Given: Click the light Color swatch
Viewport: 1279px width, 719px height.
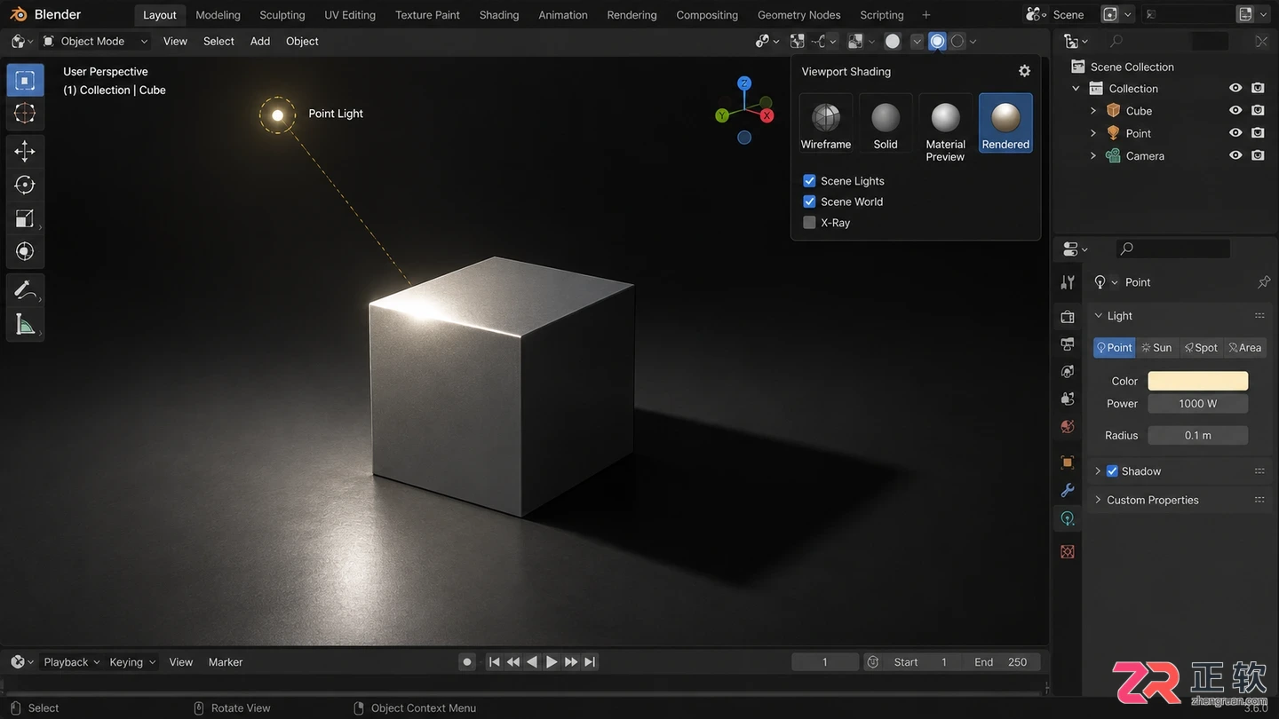Looking at the screenshot, I should click(1198, 381).
